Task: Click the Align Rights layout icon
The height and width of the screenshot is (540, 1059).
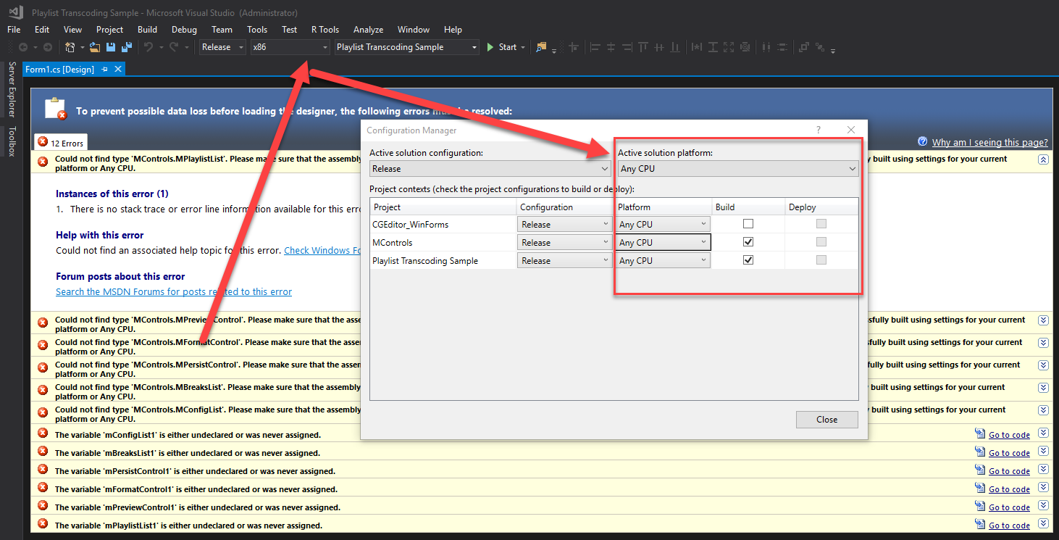Action: point(627,47)
